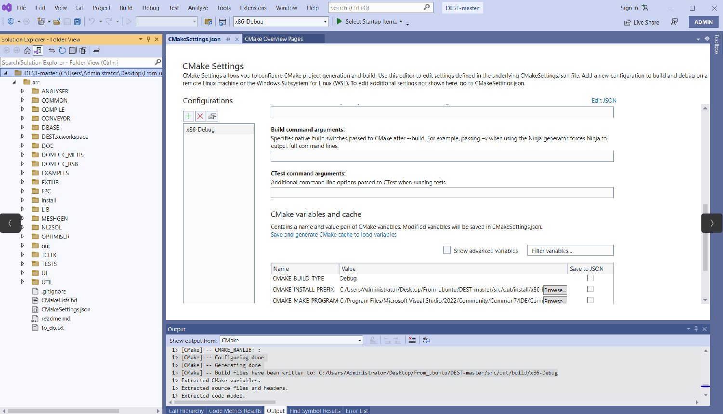This screenshot has width=723, height=414.
Task: Click the Feedback icon near Live Share
Action: click(x=674, y=22)
